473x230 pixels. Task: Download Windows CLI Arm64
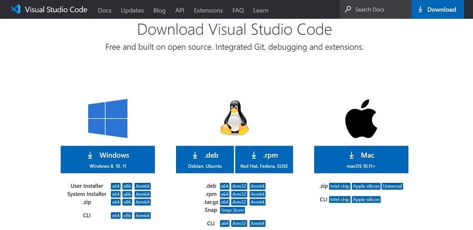tap(142, 215)
